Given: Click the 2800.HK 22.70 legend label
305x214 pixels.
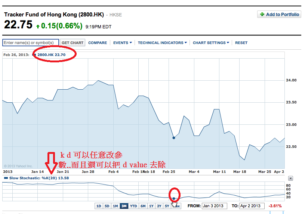Looking at the screenshot, I should pyautogui.click(x=51, y=55).
